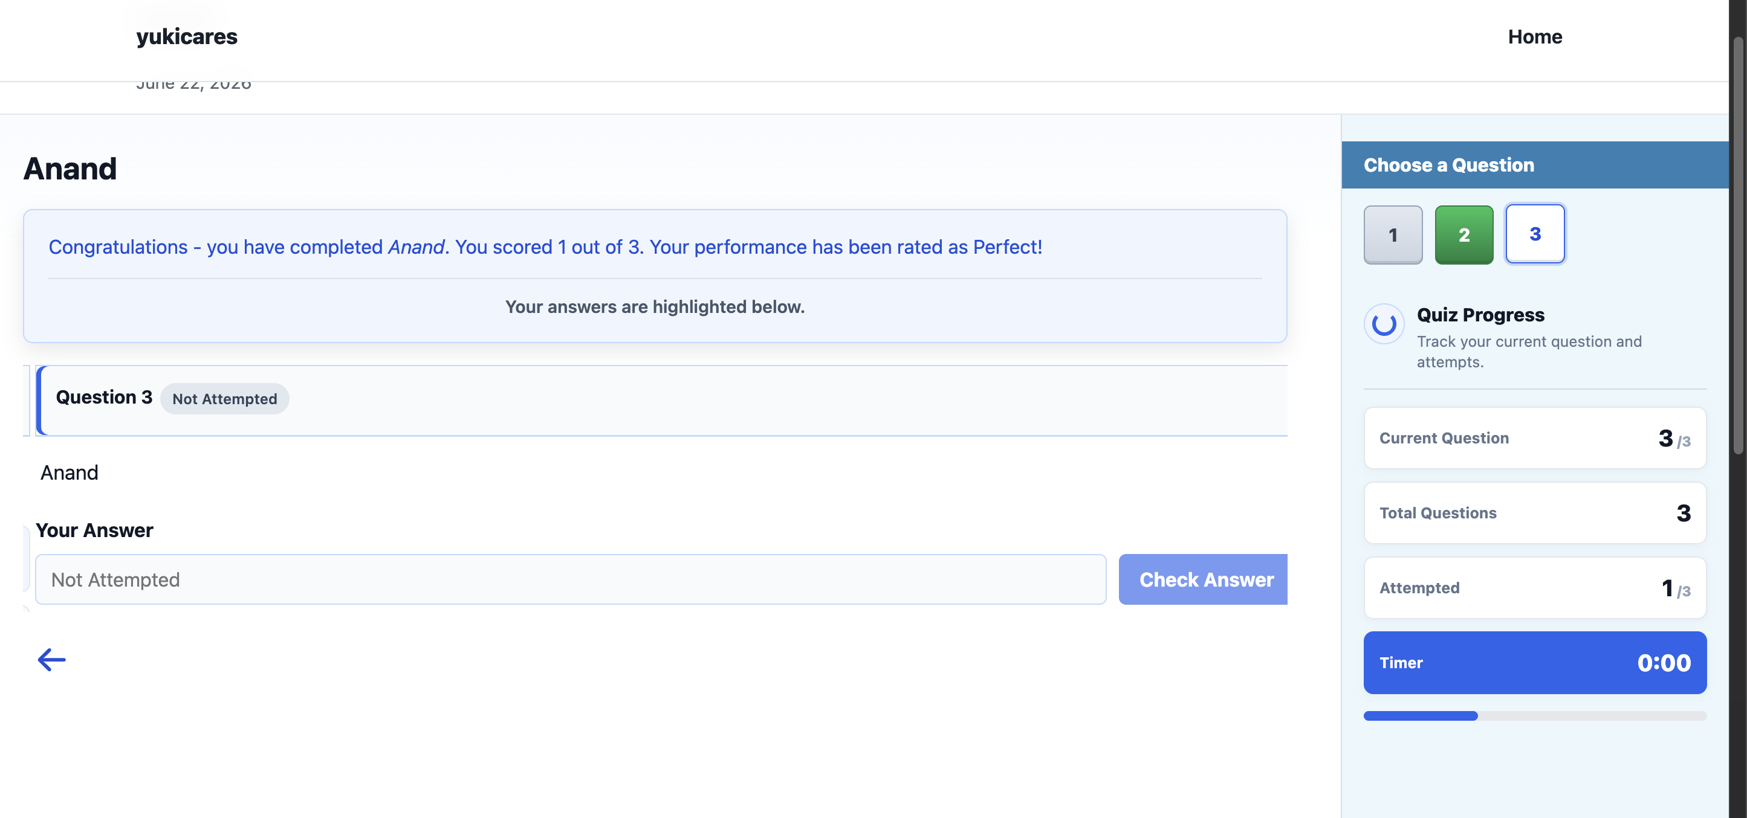Image resolution: width=1747 pixels, height=818 pixels.
Task: Select green question 2 button
Action: point(1463,234)
